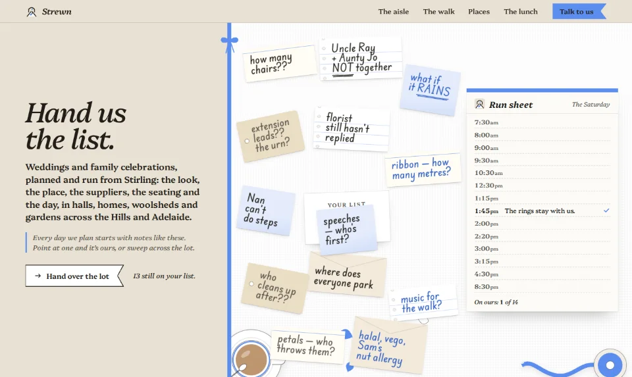Select the 9:00am run sheet row
Viewport: 632px width, 377px height.
[x=542, y=148]
